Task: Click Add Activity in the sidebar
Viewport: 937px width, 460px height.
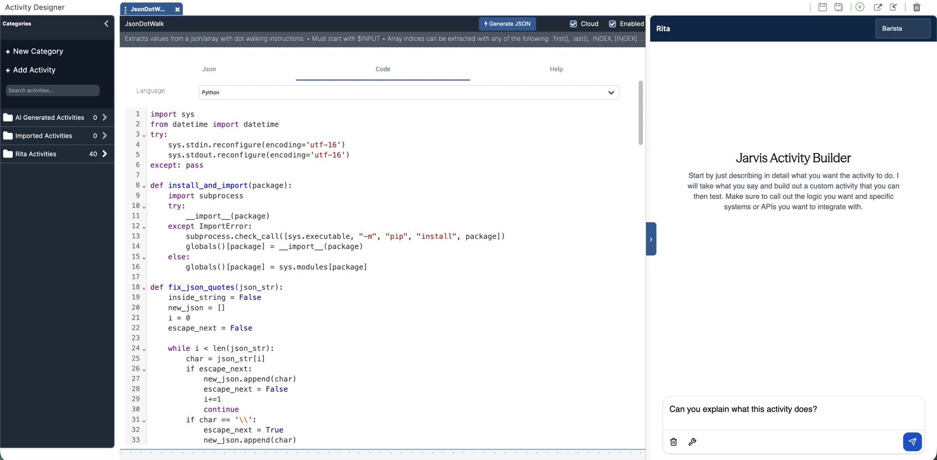Action: 34,70
